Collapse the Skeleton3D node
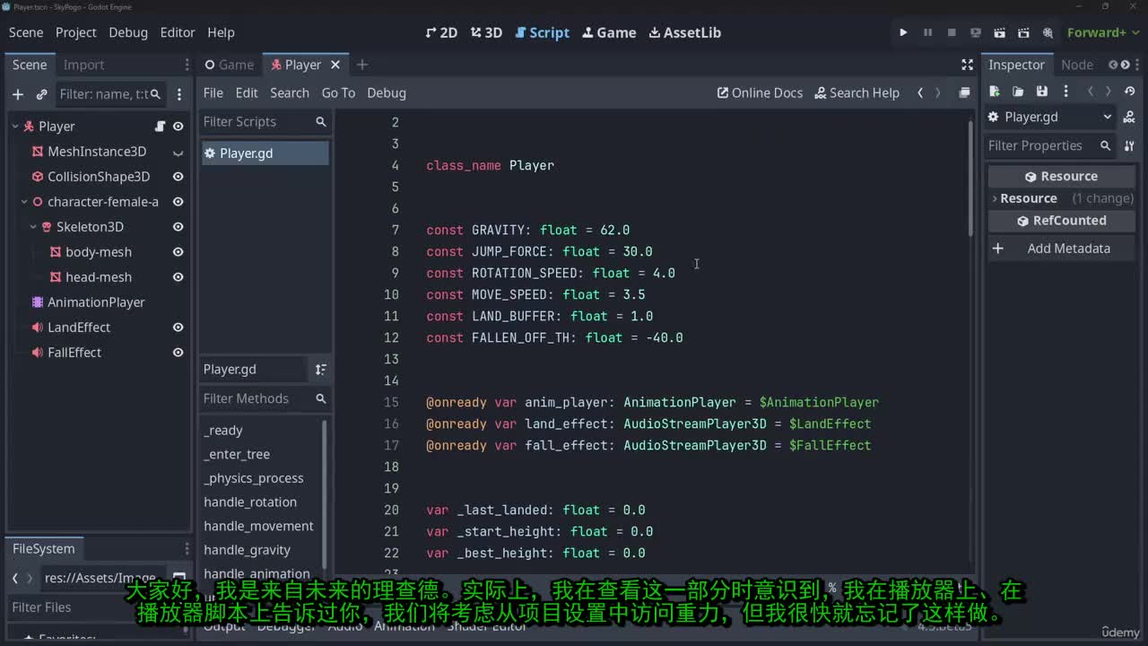 pos(33,227)
